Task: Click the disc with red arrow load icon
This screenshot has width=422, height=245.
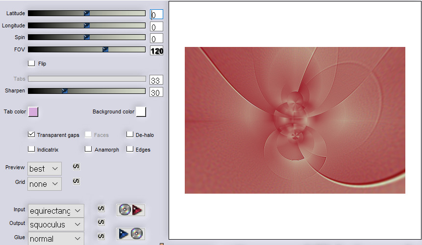Action: (131, 210)
